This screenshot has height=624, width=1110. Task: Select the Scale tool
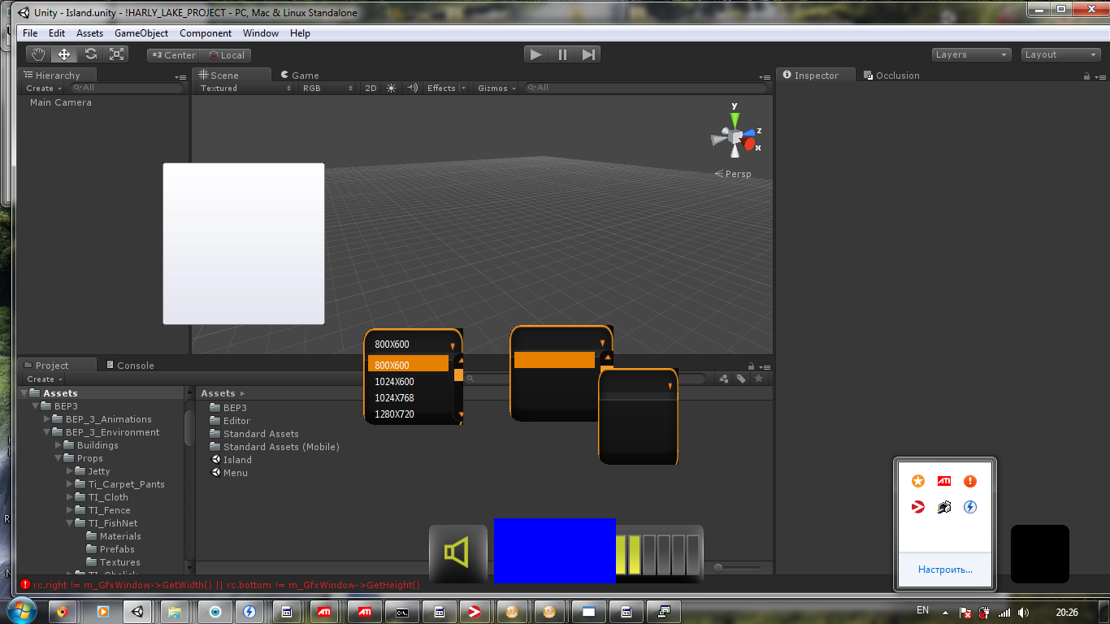coord(117,54)
